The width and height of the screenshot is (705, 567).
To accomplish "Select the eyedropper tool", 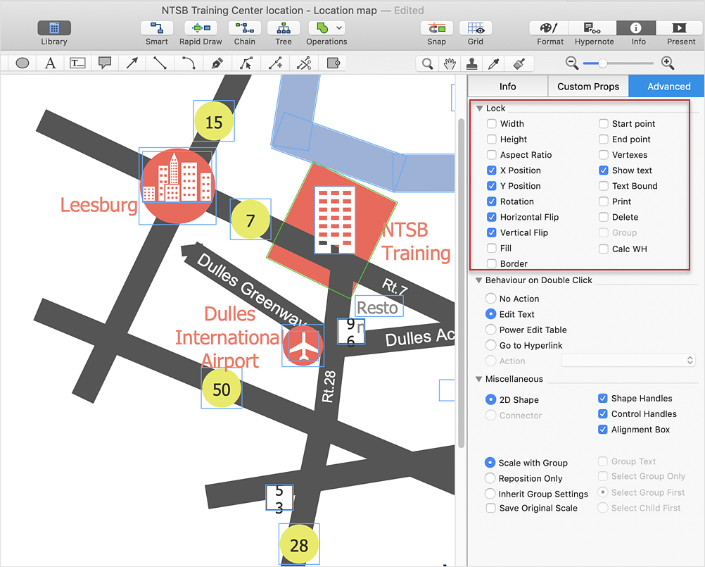I will [x=495, y=63].
